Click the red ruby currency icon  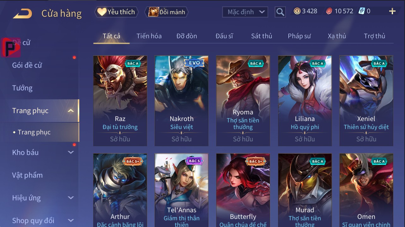329,11
